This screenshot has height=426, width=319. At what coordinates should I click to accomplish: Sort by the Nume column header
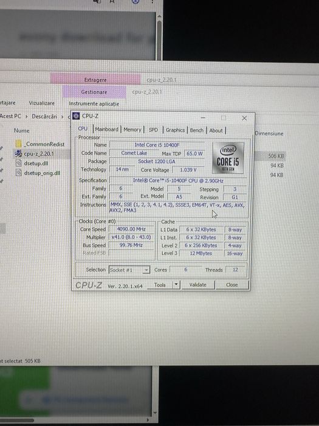[x=22, y=130]
